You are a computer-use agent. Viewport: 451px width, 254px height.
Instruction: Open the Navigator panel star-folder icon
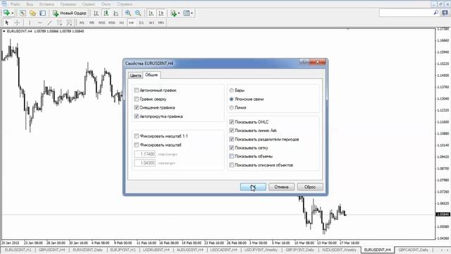(32, 13)
